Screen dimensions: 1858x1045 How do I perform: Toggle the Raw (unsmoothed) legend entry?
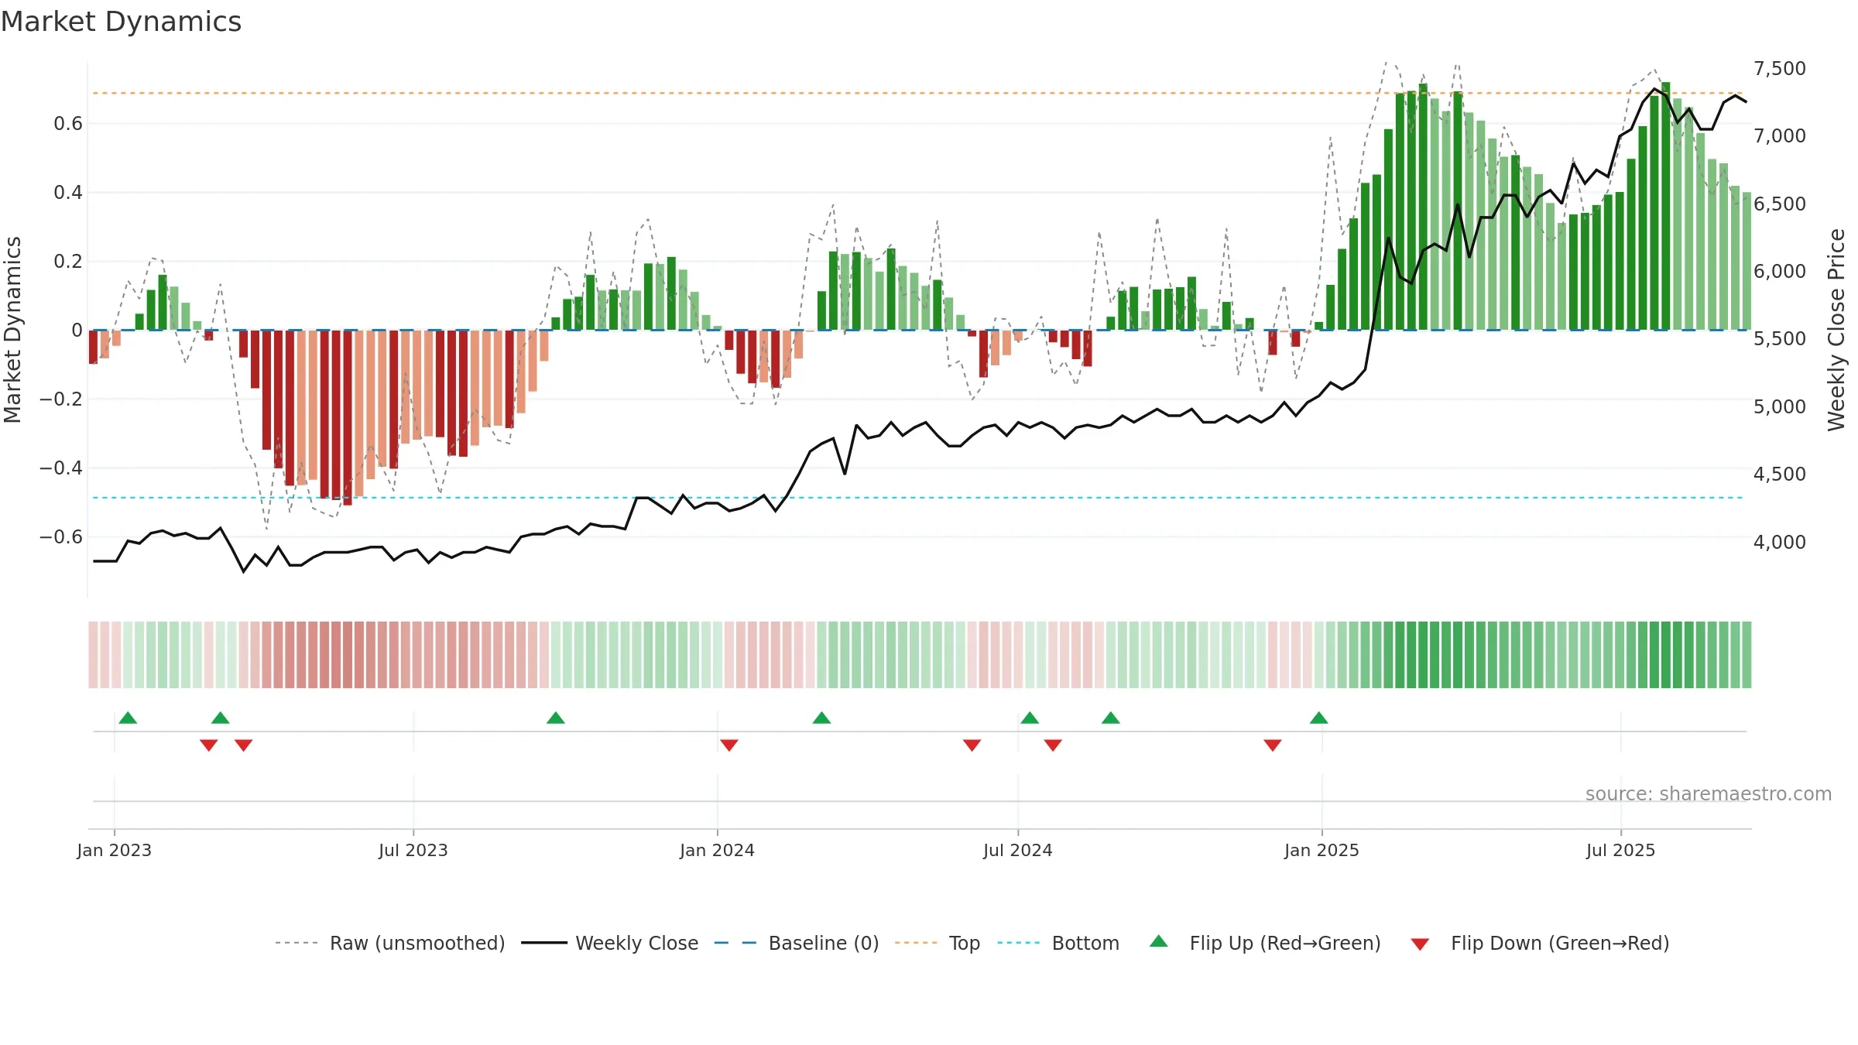tap(389, 943)
